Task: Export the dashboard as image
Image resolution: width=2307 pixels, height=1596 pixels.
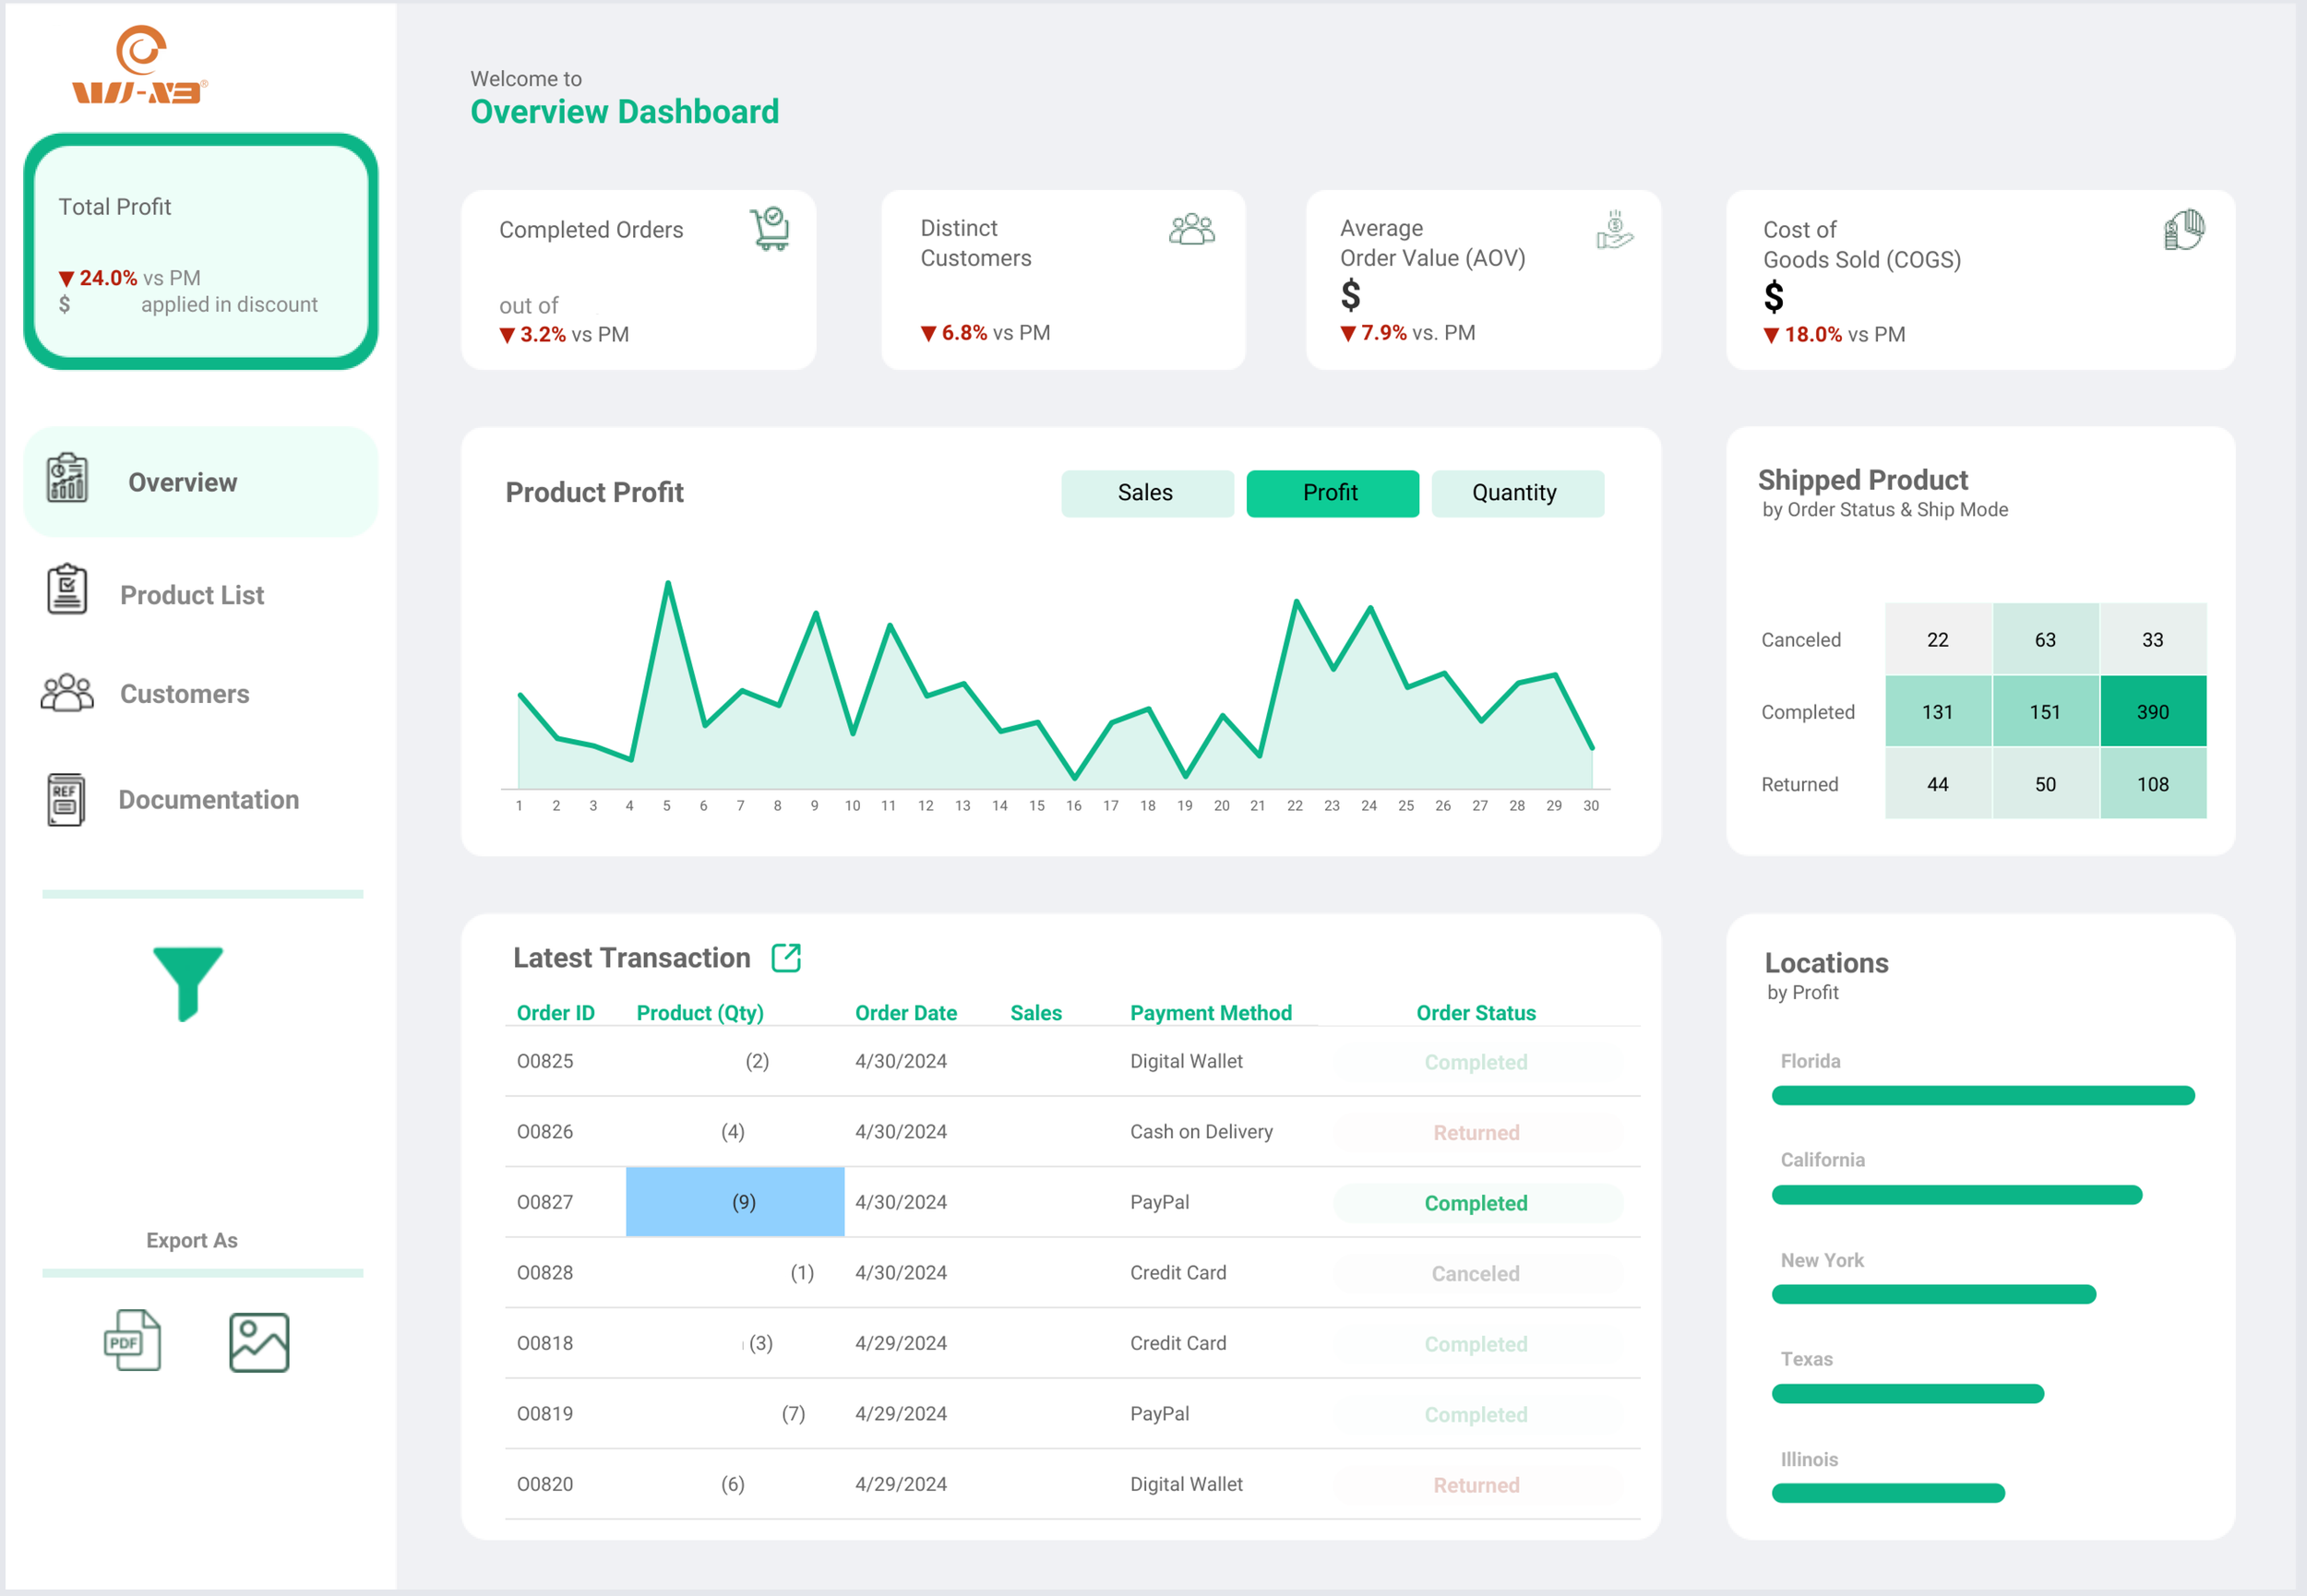Action: (259, 1342)
